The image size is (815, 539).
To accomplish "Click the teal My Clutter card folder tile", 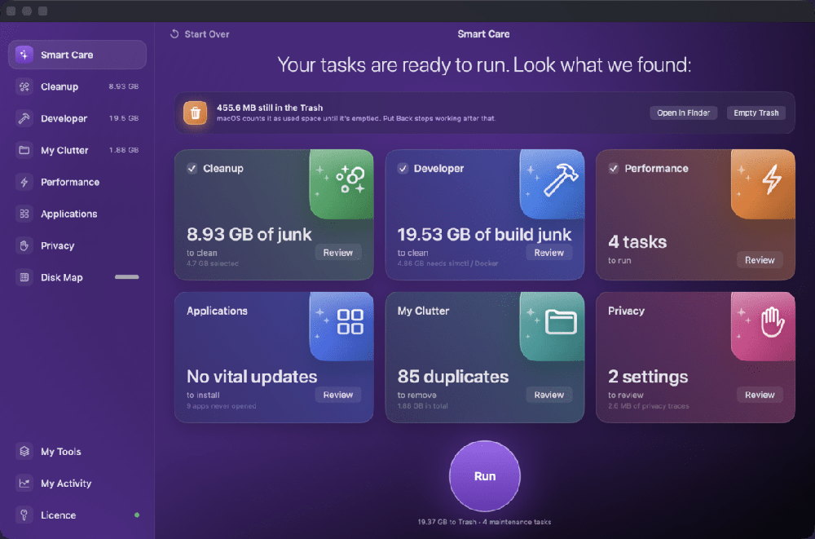I will coord(552,326).
